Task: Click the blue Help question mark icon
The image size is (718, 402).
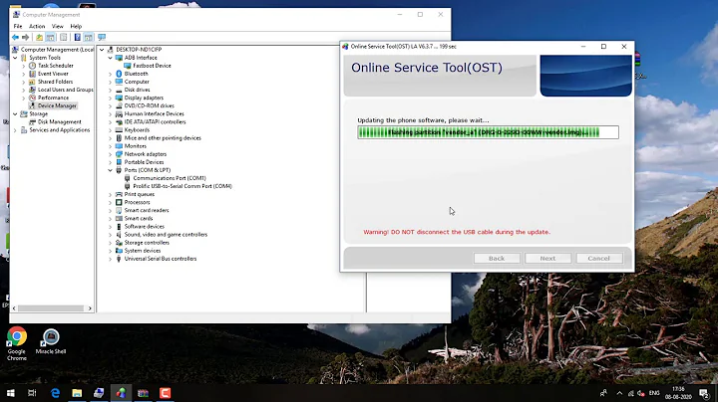Action: coord(78,37)
